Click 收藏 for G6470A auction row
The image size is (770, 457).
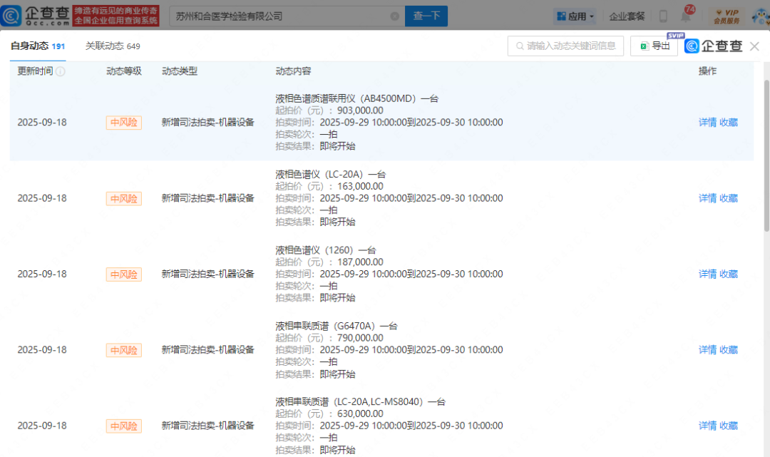click(729, 350)
